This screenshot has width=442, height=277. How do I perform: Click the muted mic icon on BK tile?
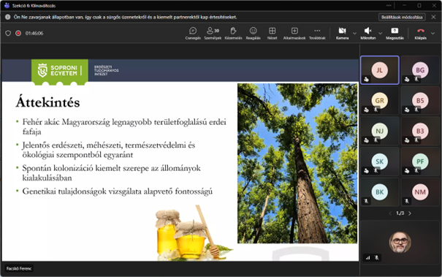point(366,201)
